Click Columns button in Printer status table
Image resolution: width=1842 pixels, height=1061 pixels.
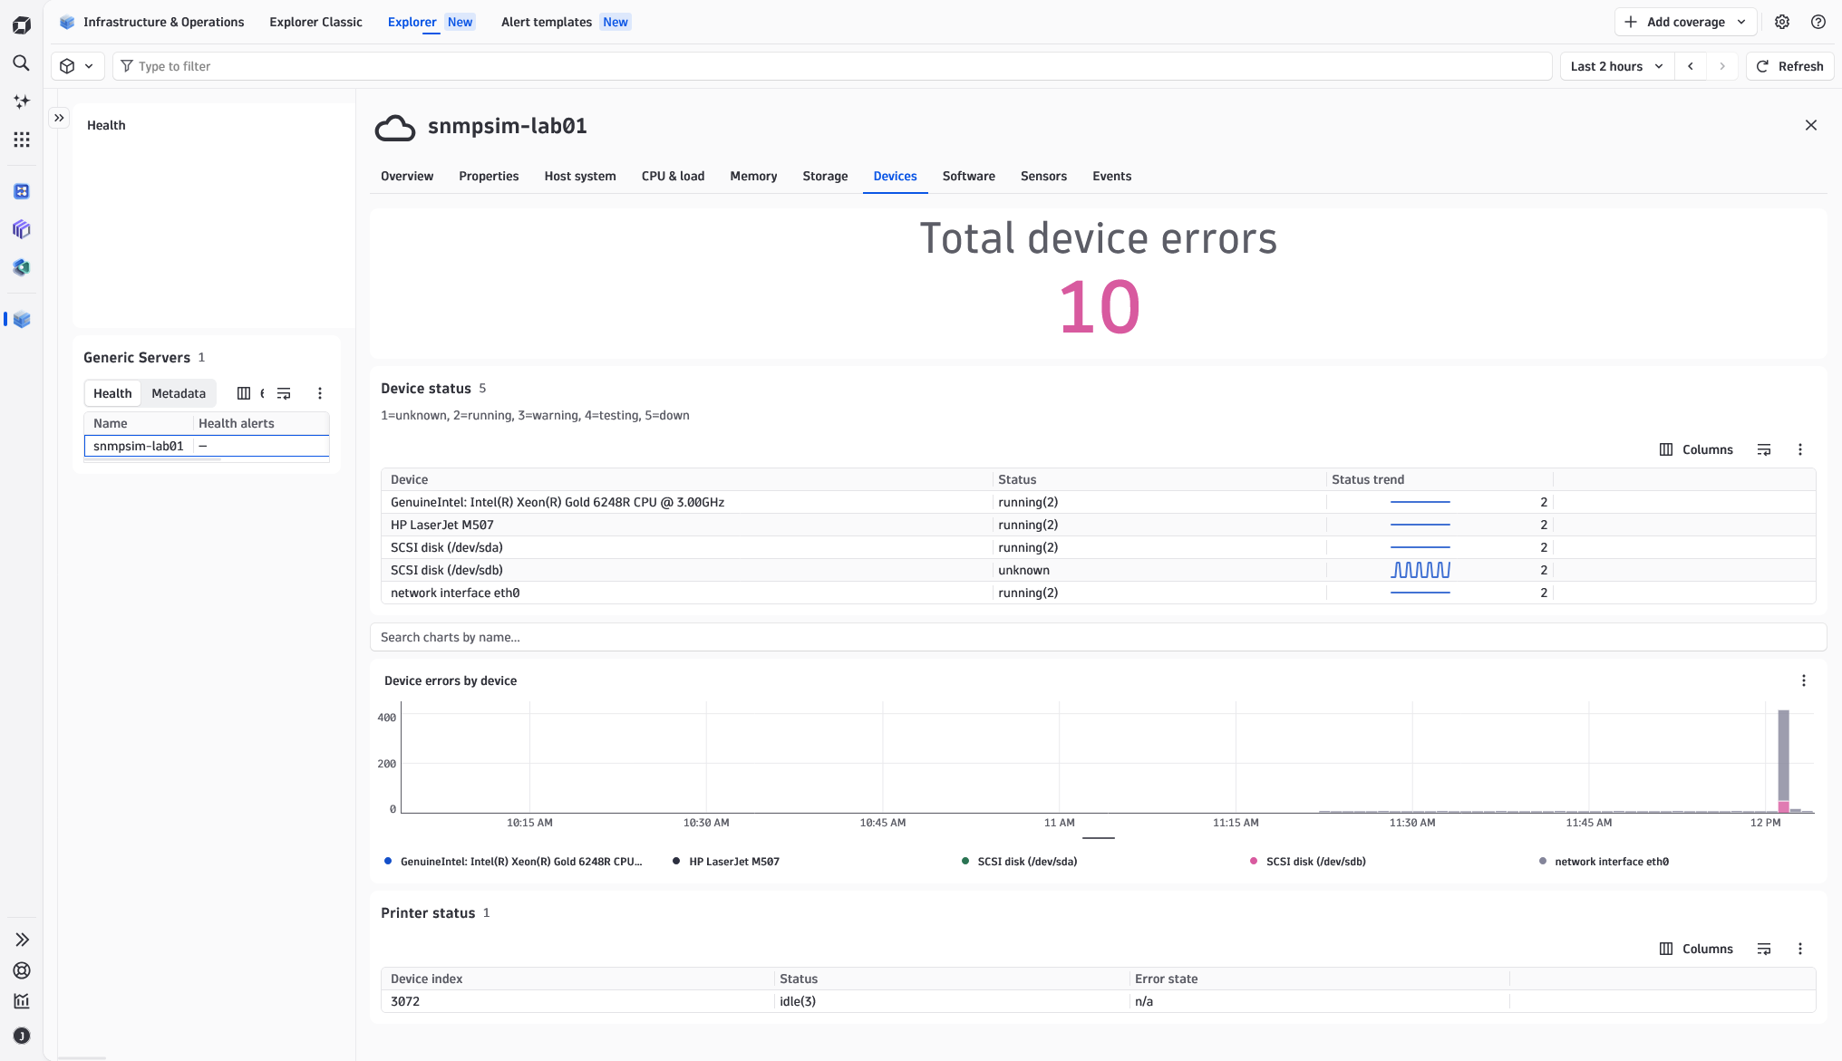click(1696, 949)
